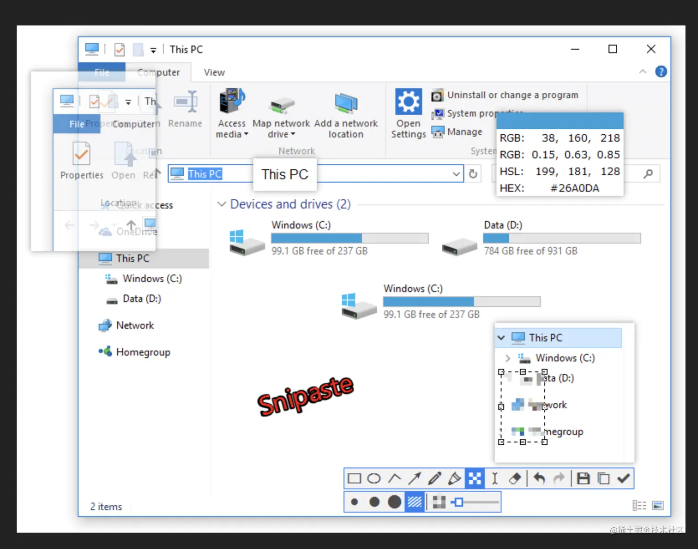Click the search magnifier icon
Image resolution: width=698 pixels, height=549 pixels.
[x=649, y=174]
